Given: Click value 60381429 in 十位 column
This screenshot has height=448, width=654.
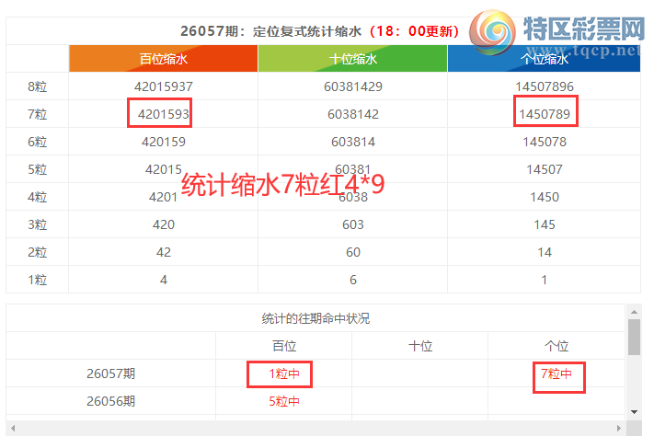Looking at the screenshot, I should (353, 86).
